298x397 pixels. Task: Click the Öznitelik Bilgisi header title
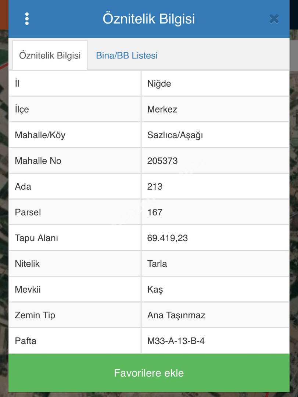pos(149,19)
